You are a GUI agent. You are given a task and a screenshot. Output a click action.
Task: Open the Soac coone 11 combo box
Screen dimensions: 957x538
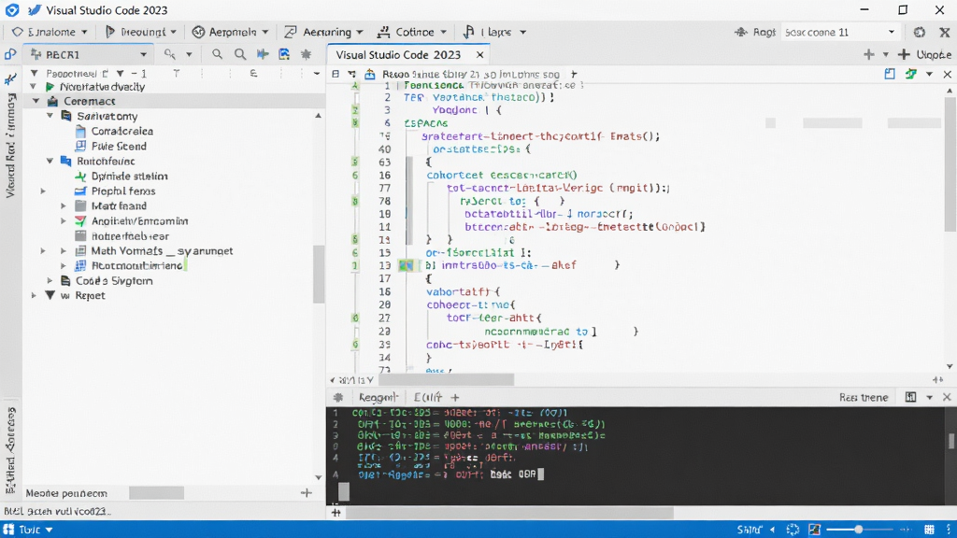pyautogui.click(x=840, y=32)
